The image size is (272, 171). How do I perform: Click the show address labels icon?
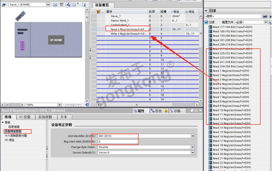tap(62, 5)
